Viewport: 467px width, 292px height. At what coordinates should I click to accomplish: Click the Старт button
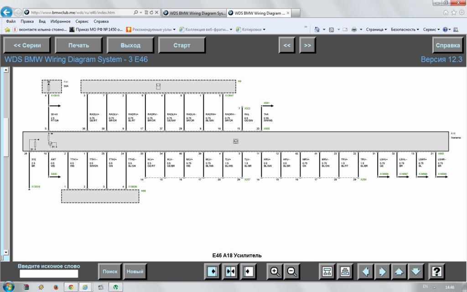[x=182, y=45]
